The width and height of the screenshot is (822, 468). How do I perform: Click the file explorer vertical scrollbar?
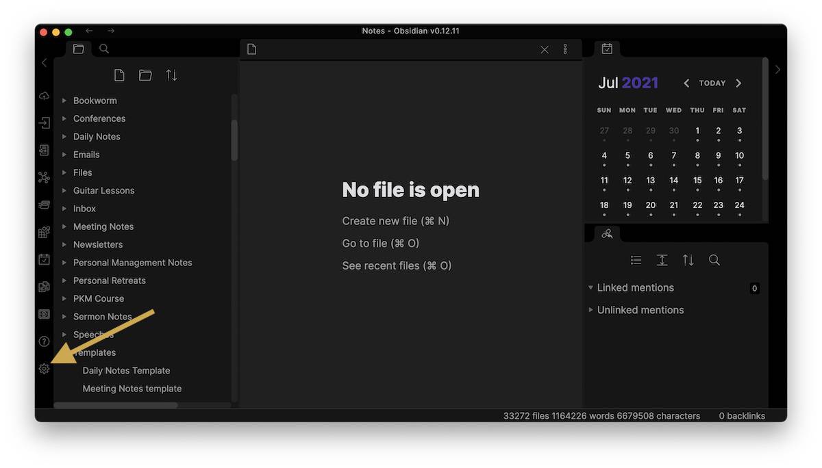pos(234,140)
